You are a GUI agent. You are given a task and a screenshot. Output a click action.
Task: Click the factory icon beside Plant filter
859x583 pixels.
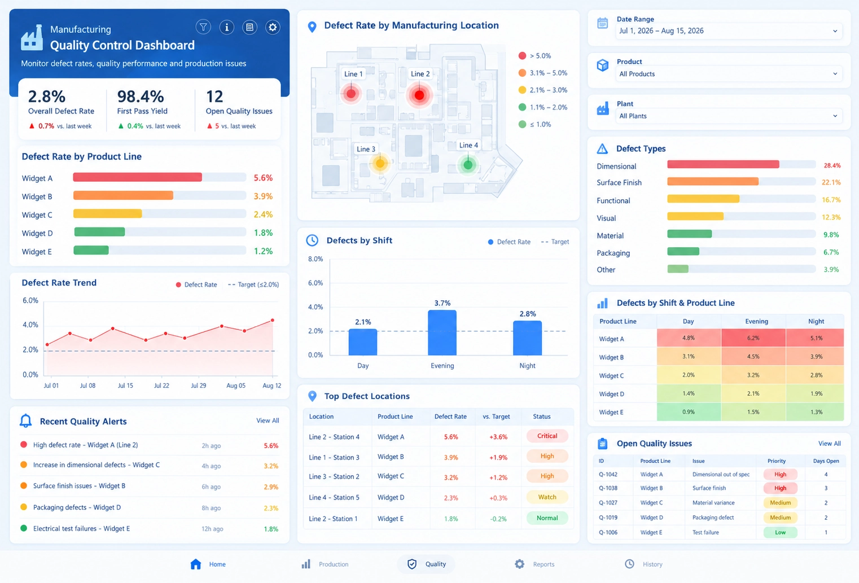click(603, 108)
